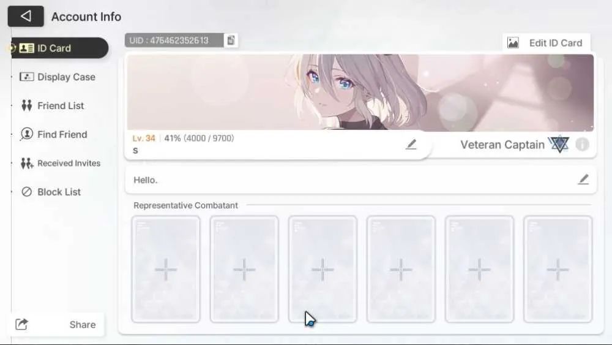
Task: Add combatant in first representative slot
Action: click(166, 269)
